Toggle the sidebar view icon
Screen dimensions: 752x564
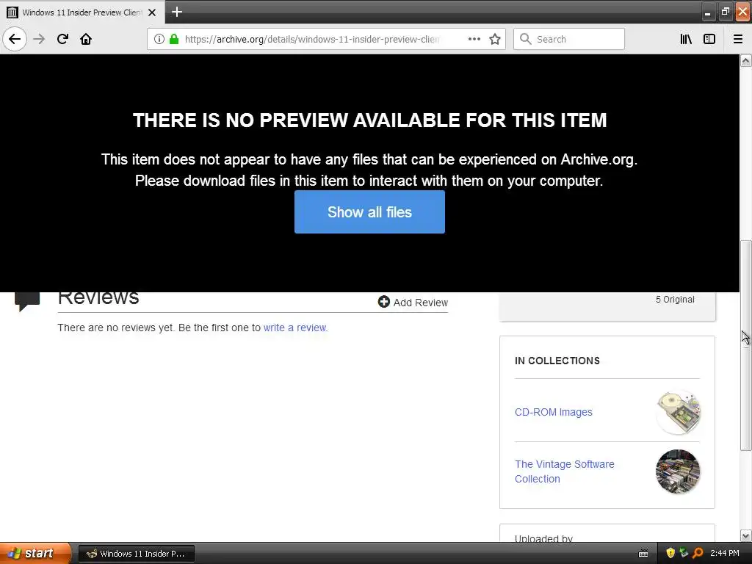coord(709,39)
